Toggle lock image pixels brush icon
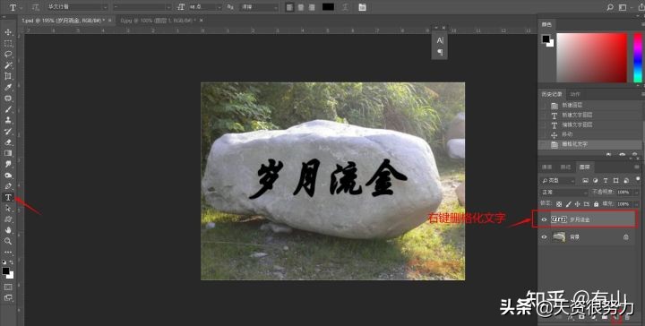The image size is (645, 326). point(569,204)
